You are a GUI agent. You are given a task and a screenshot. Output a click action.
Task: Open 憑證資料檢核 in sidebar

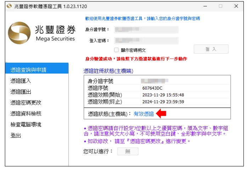(x=26, y=114)
